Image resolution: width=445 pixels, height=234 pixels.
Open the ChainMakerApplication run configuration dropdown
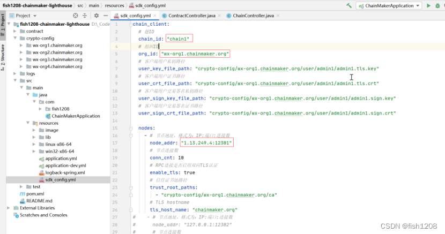pos(389,6)
